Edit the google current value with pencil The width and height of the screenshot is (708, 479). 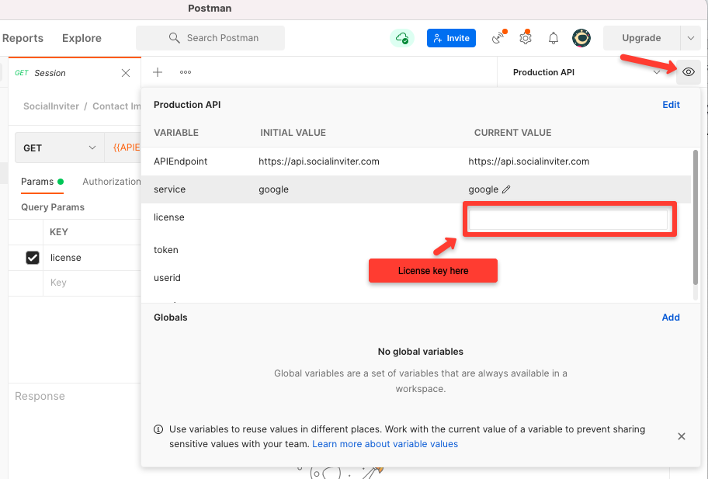pyautogui.click(x=506, y=189)
